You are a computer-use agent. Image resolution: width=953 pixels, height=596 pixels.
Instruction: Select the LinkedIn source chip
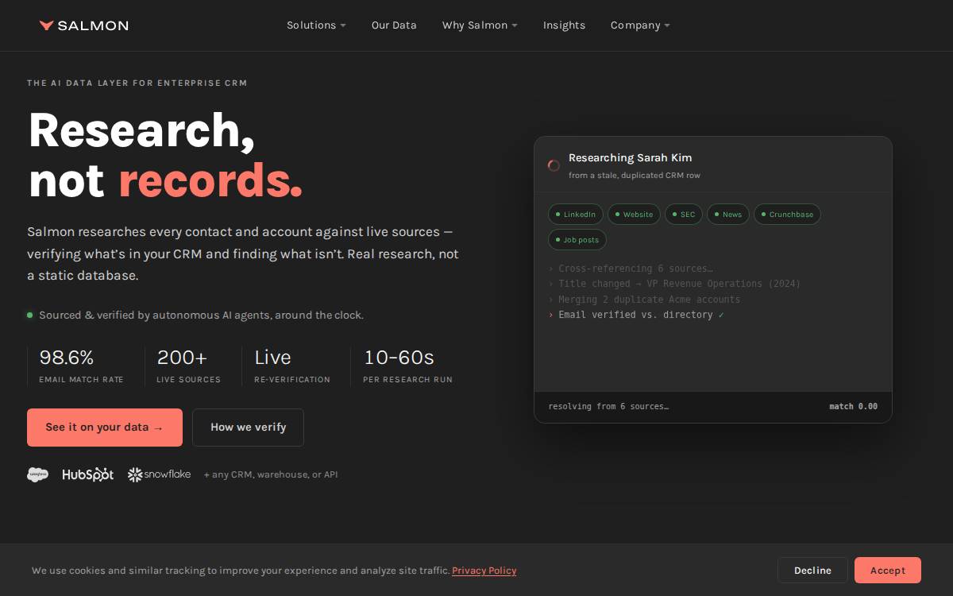click(x=576, y=215)
